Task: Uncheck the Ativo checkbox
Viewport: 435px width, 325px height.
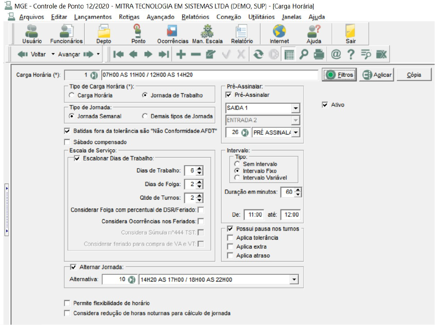Action: pos(325,105)
